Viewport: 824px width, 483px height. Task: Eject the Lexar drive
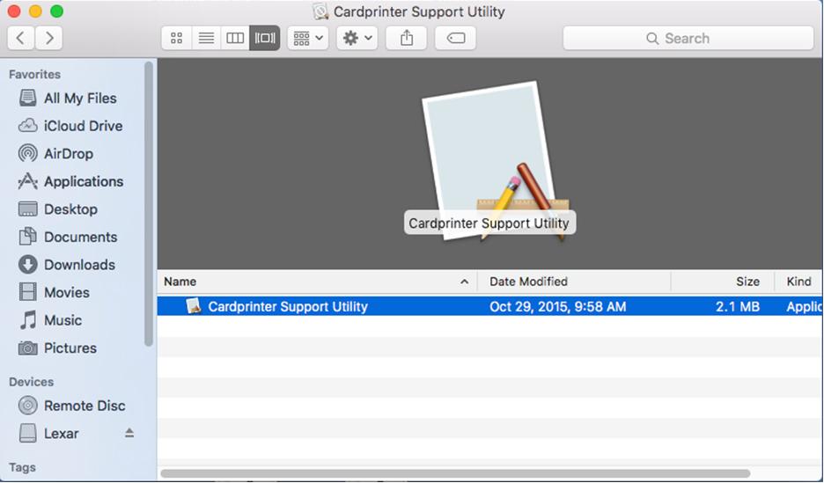click(129, 433)
